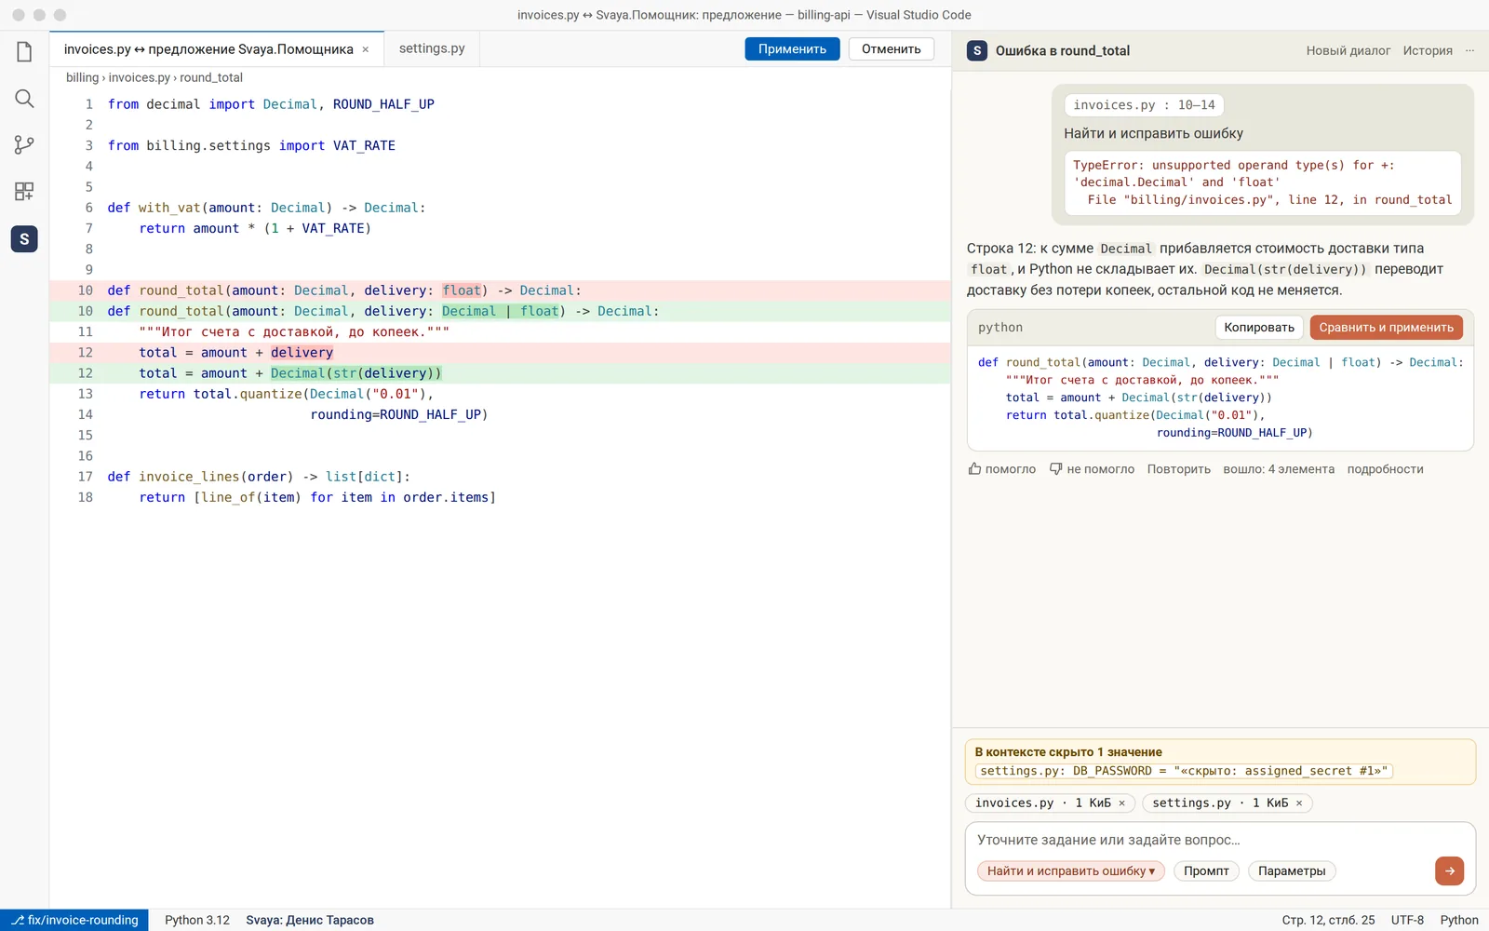The height and width of the screenshot is (931, 1489).
Task: Close the invoices.py diff tab
Action: (x=366, y=49)
